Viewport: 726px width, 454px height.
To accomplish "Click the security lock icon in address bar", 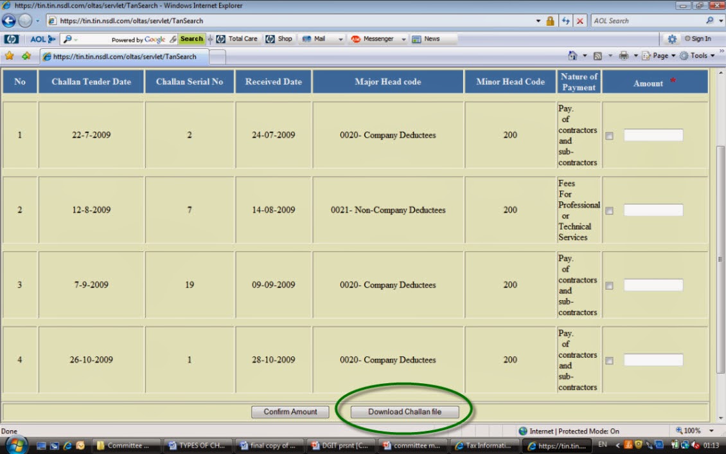I will coord(550,21).
